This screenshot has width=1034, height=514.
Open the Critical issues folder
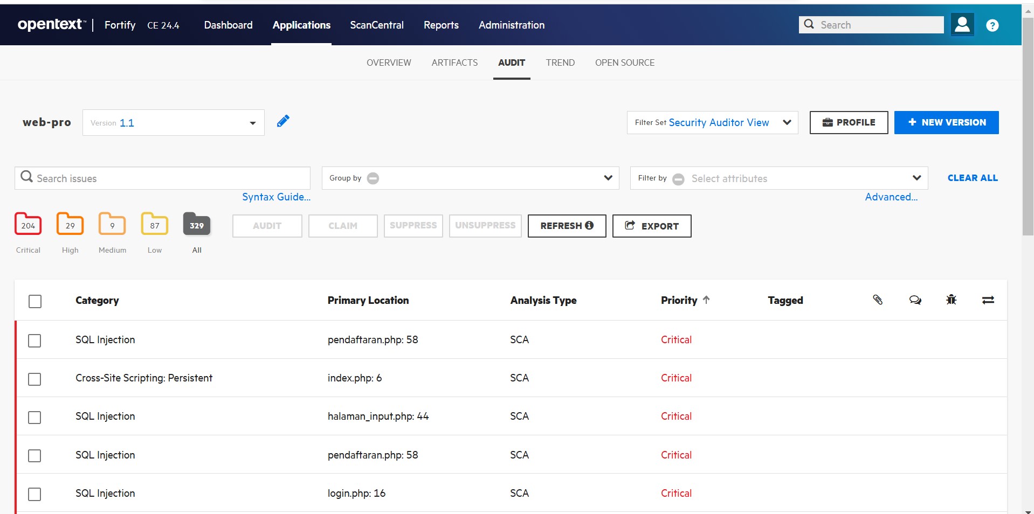28,225
